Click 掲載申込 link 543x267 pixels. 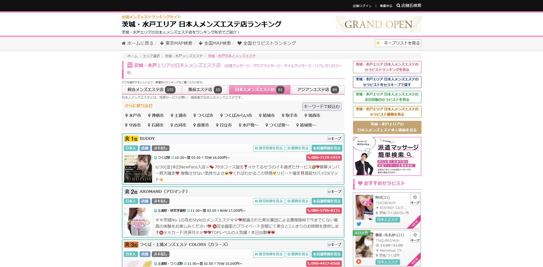point(386,6)
